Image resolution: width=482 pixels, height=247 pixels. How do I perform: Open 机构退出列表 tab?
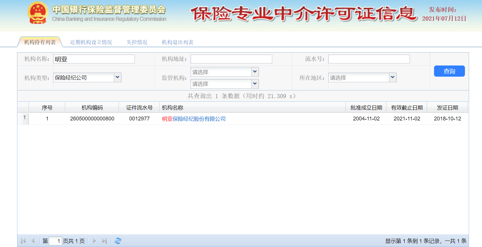click(177, 42)
